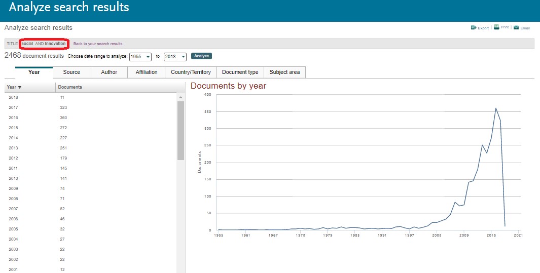View the Country/Territory tab
Image resolution: width=540 pixels, height=273 pixels.
coord(191,72)
